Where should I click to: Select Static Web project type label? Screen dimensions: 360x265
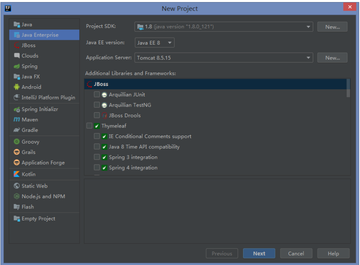coord(34,186)
